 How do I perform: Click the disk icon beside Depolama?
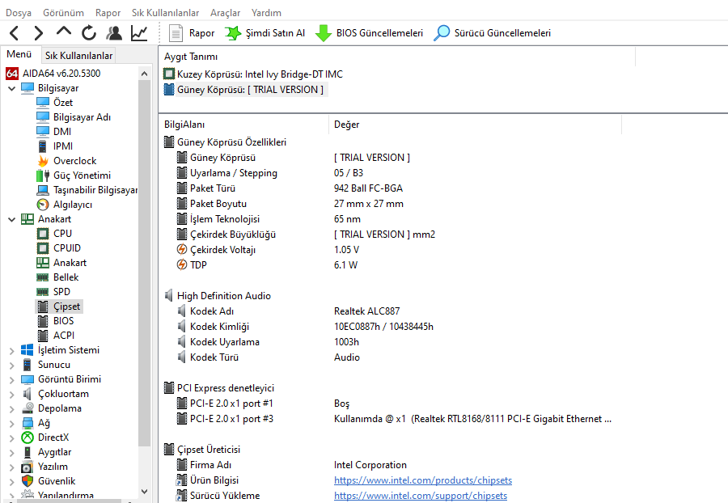[28, 408]
